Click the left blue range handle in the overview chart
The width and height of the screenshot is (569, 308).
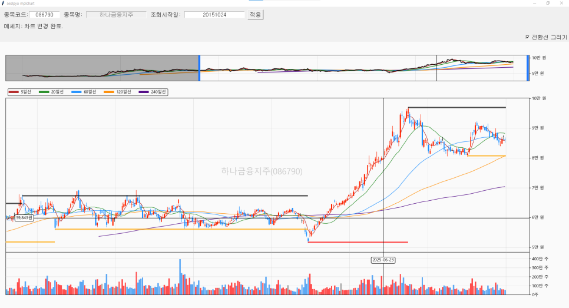point(199,68)
